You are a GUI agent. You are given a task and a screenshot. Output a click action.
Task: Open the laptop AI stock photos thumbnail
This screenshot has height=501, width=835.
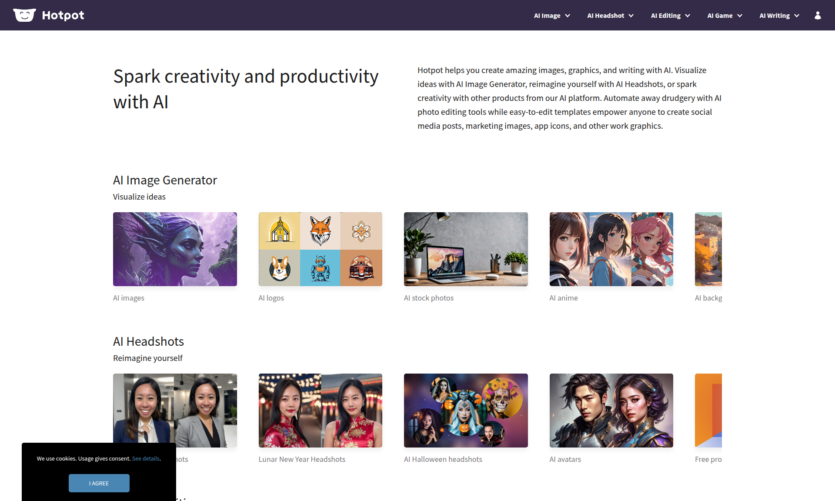[x=466, y=249]
